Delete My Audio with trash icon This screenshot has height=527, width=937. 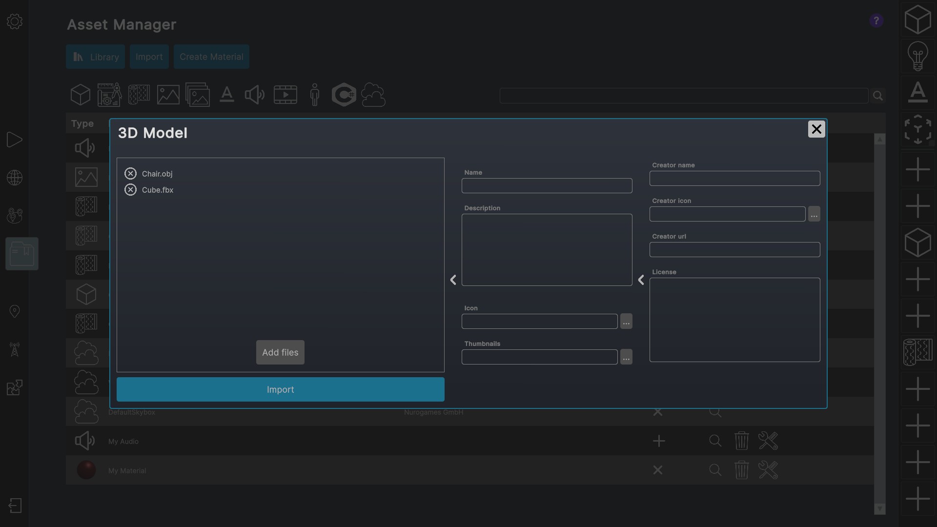(x=742, y=441)
